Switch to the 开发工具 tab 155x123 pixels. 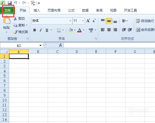click(x=131, y=10)
